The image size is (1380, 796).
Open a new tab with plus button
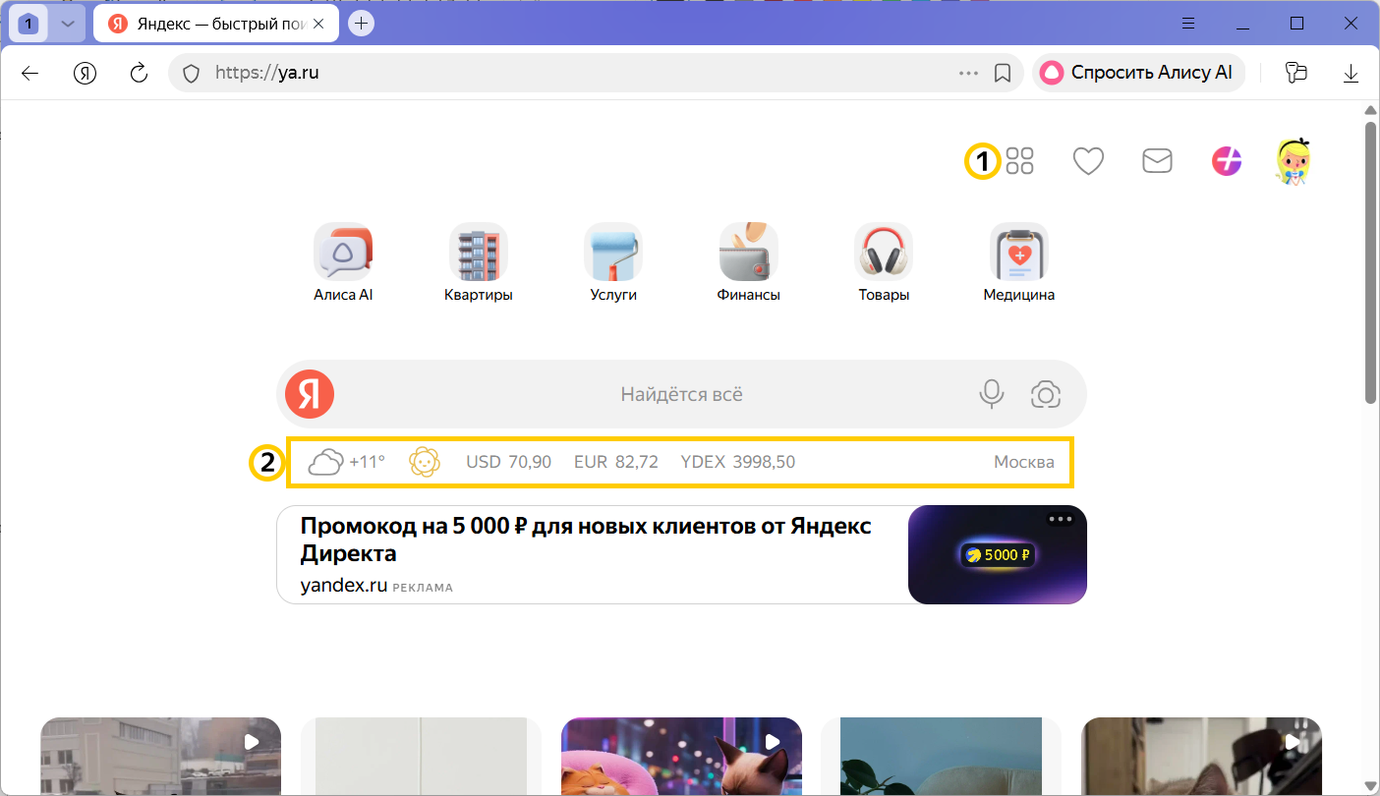(x=362, y=24)
